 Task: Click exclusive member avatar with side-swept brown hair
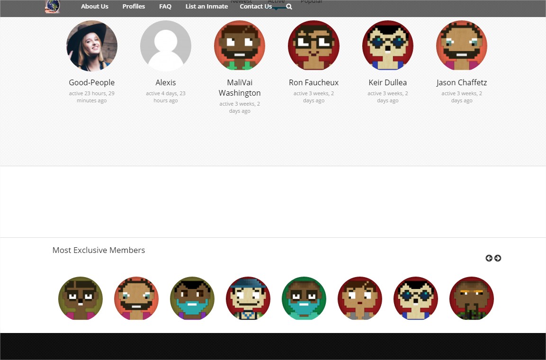[x=360, y=298]
